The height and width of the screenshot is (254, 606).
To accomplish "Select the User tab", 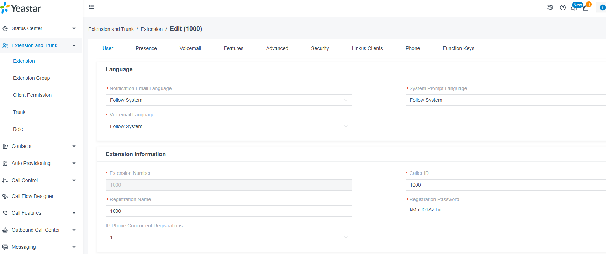I will tap(108, 48).
